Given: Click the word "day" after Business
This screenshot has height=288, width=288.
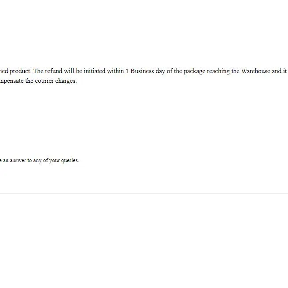Looking at the screenshot, I should point(160,71).
